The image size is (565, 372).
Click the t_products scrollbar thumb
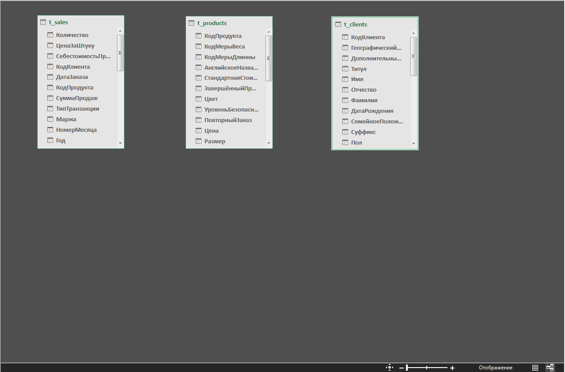269,58
